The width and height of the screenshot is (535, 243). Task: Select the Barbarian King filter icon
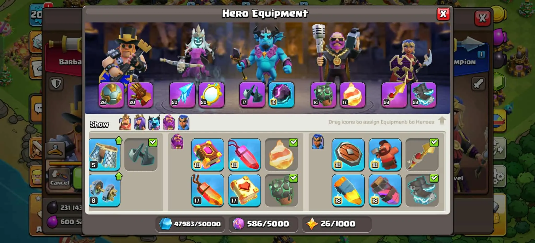125,122
